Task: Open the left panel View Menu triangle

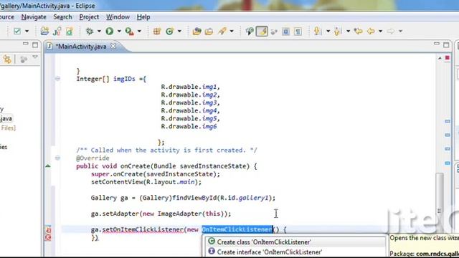Action: coord(35,57)
